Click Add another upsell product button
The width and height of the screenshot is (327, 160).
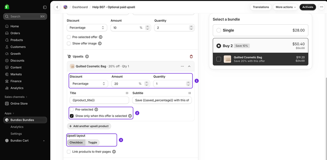[89, 126]
